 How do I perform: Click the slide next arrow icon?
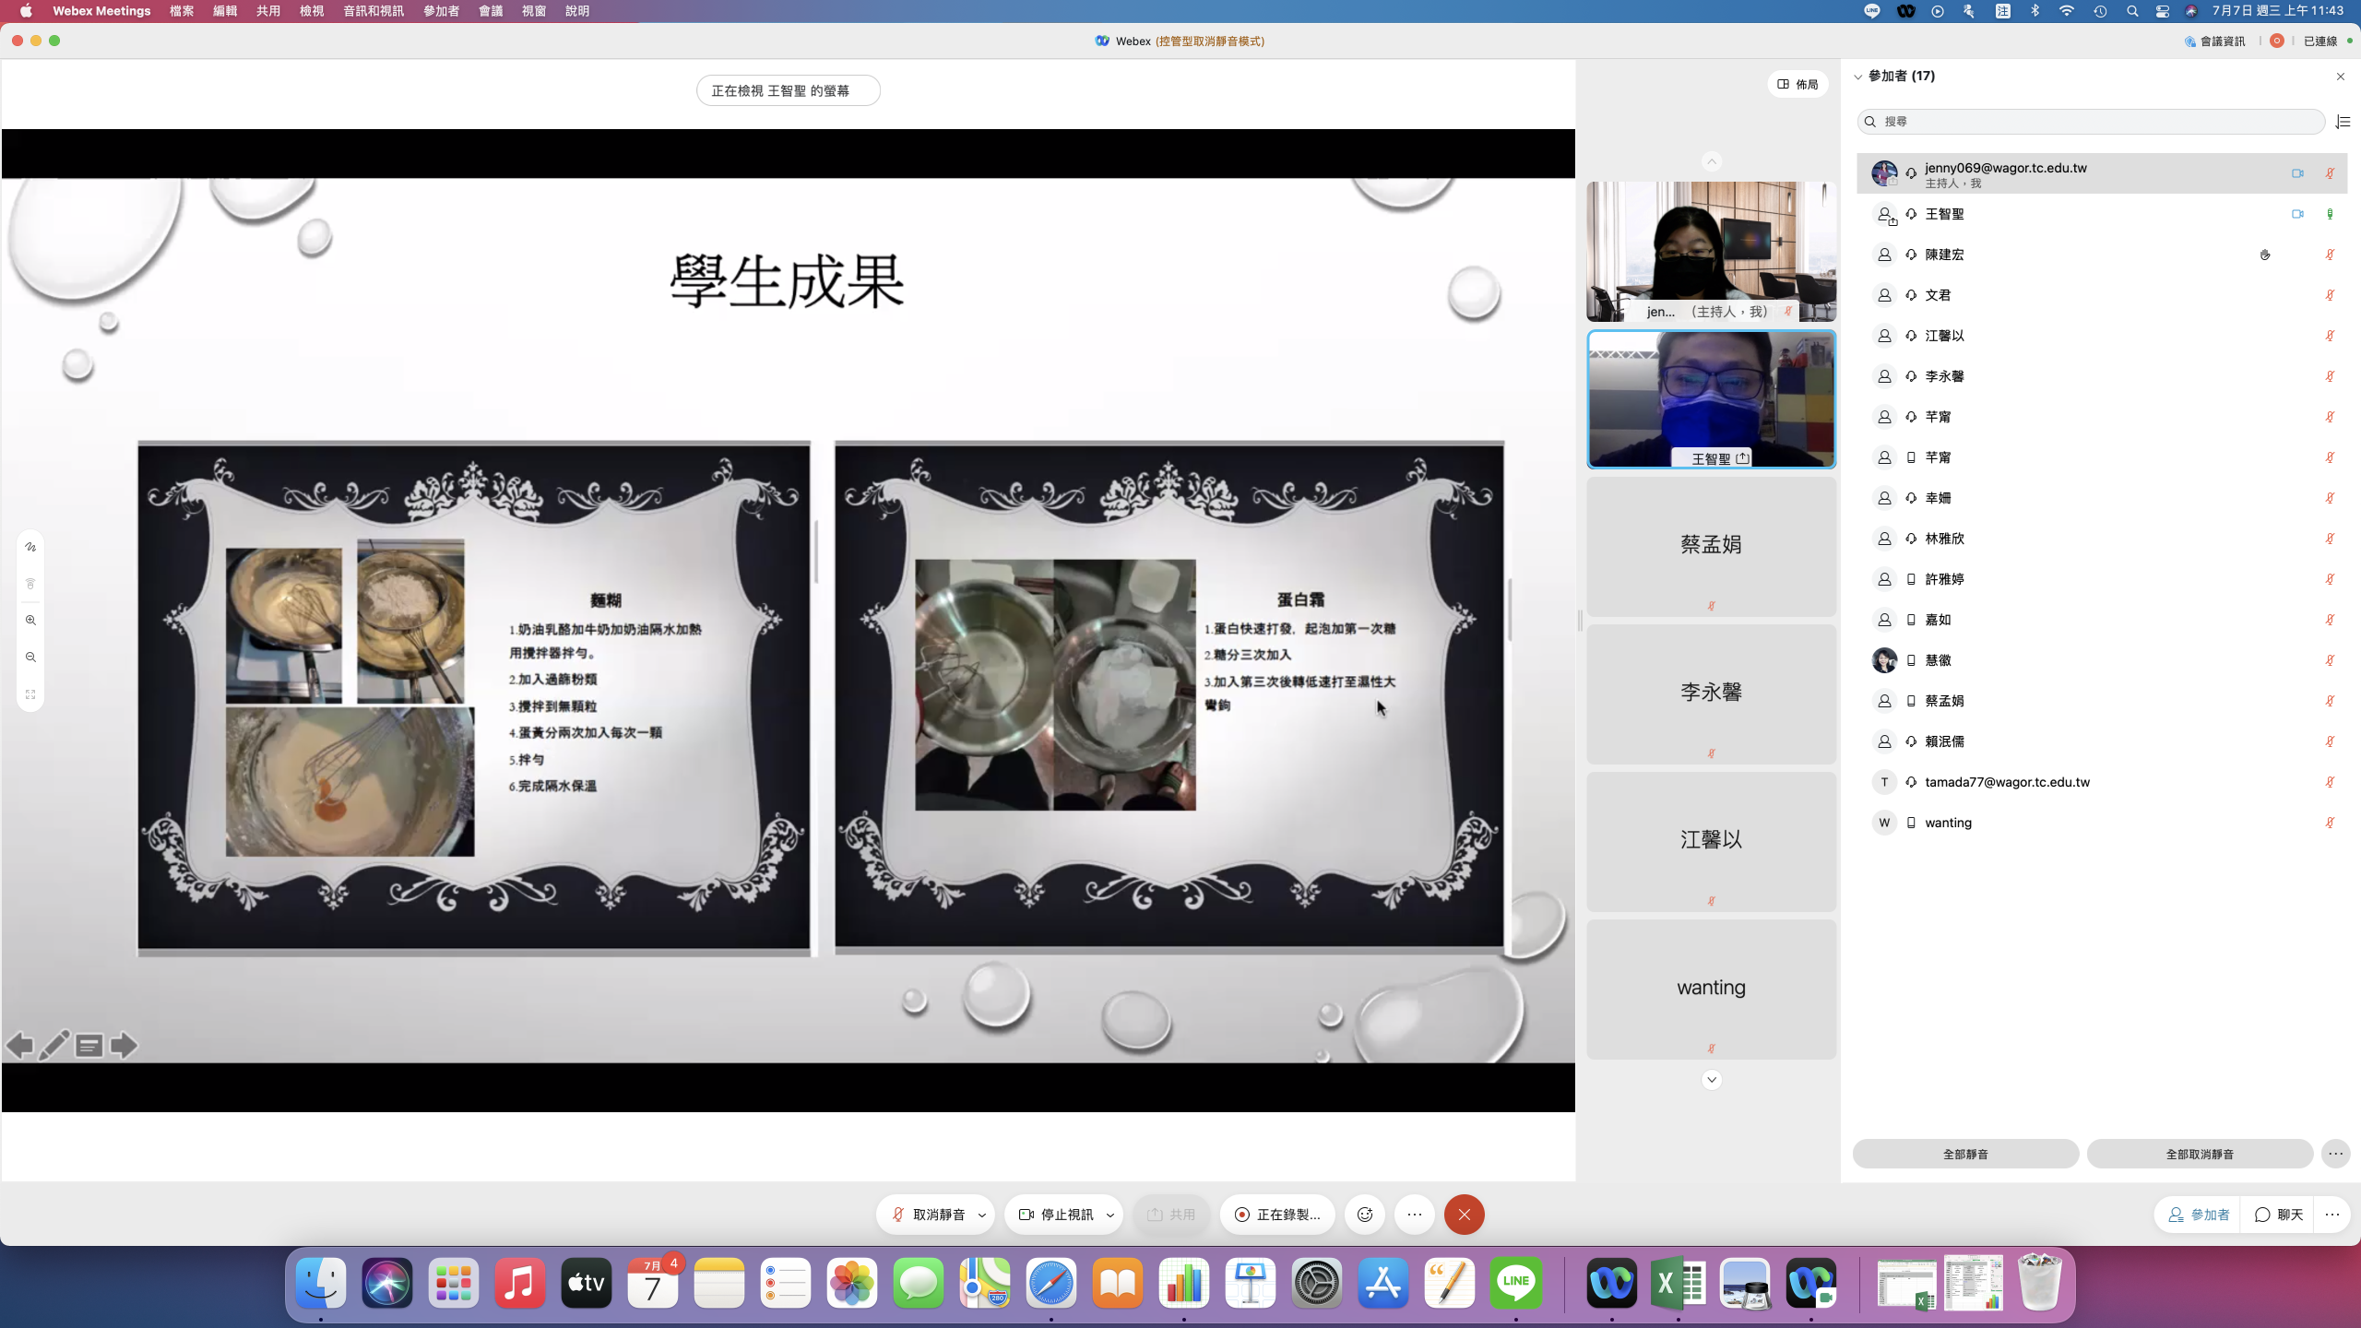coord(124,1045)
